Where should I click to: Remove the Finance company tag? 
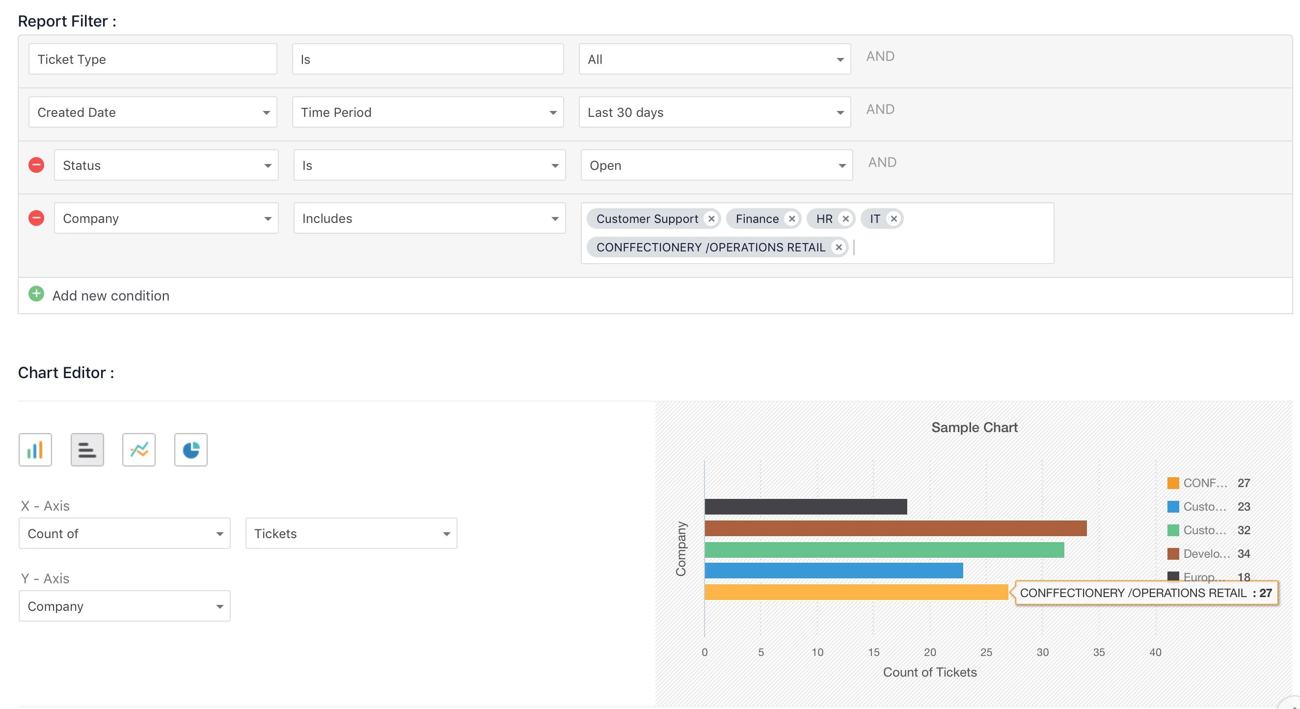coord(792,218)
